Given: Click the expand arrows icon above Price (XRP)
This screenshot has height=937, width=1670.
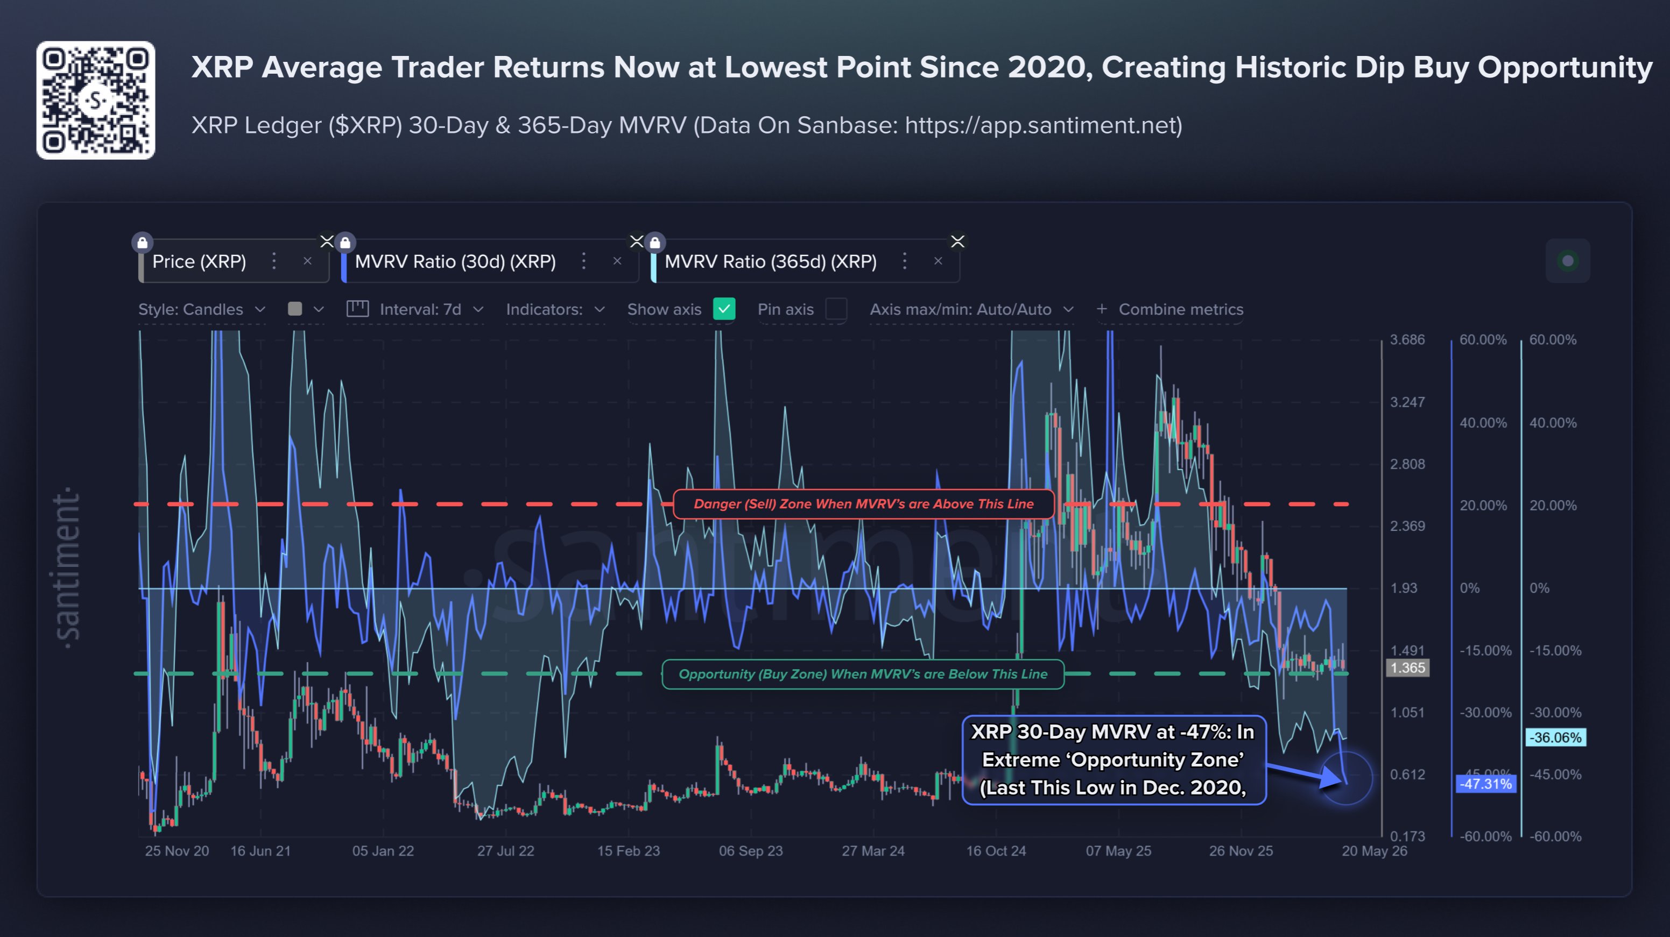Looking at the screenshot, I should click(327, 241).
